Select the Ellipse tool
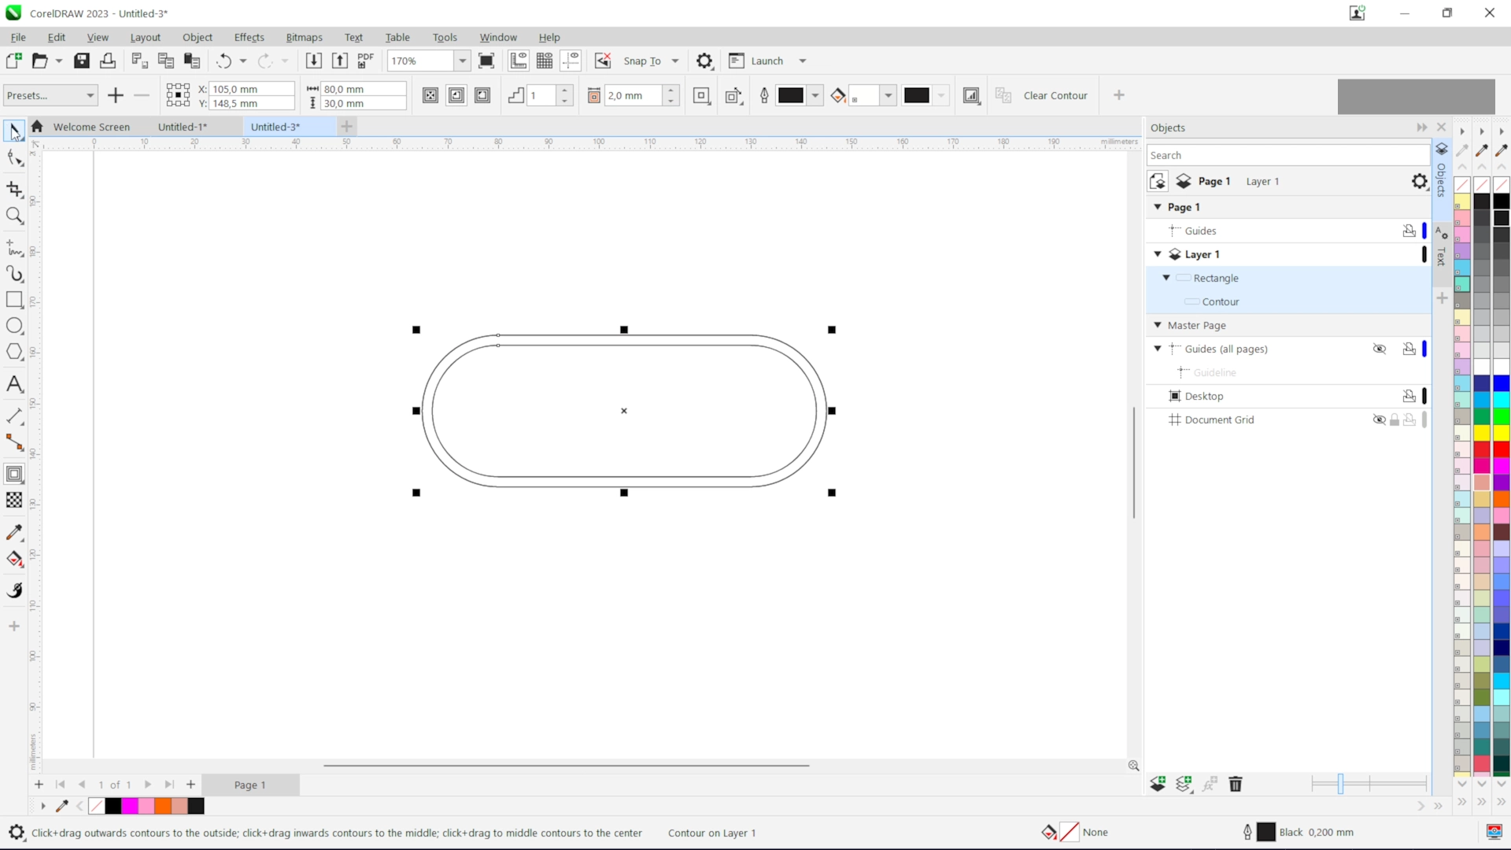Image resolution: width=1511 pixels, height=850 pixels. pos(14,326)
